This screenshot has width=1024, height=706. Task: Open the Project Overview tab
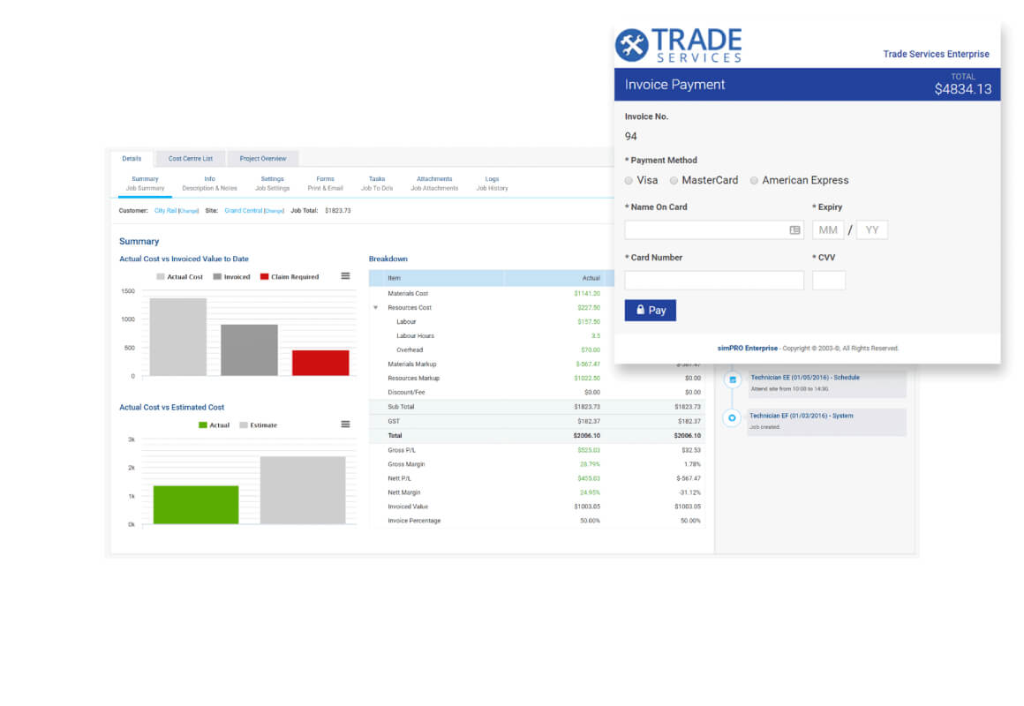[x=262, y=159]
